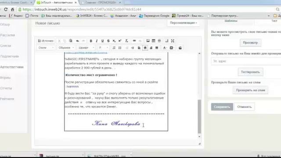Switch to the Шаблоны tab
Screen dimensions: 281x158
coord(231,21)
